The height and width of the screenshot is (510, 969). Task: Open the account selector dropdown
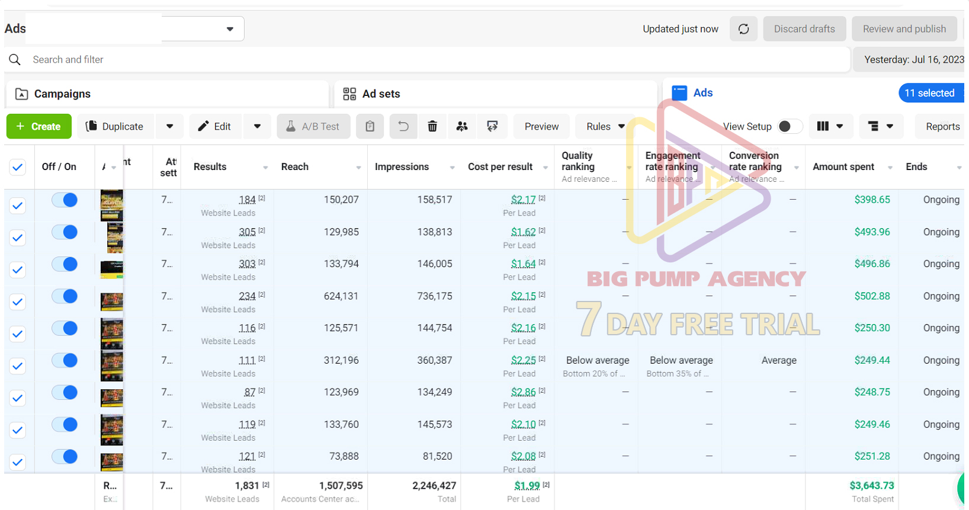point(230,29)
